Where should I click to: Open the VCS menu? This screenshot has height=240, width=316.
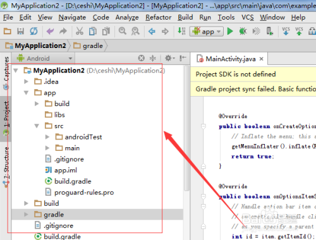coord(248,17)
